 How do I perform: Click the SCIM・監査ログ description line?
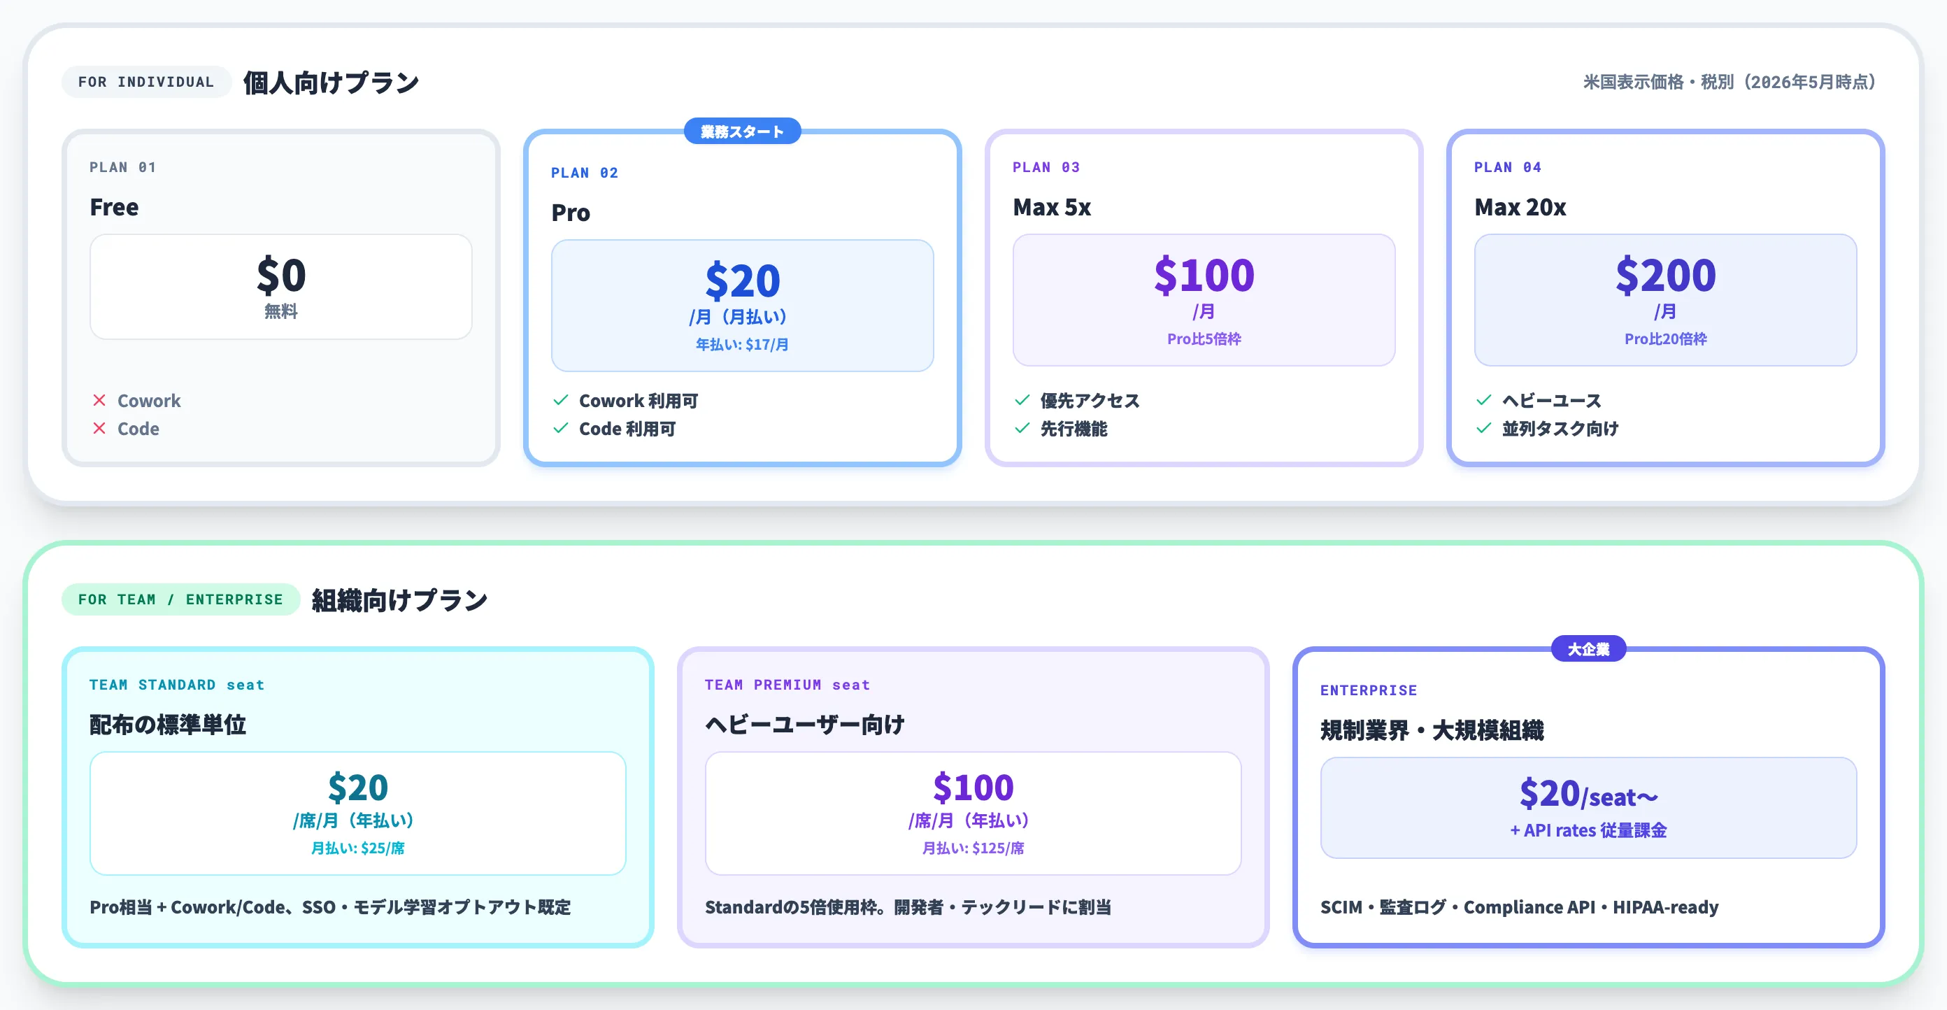pyautogui.click(x=1519, y=907)
